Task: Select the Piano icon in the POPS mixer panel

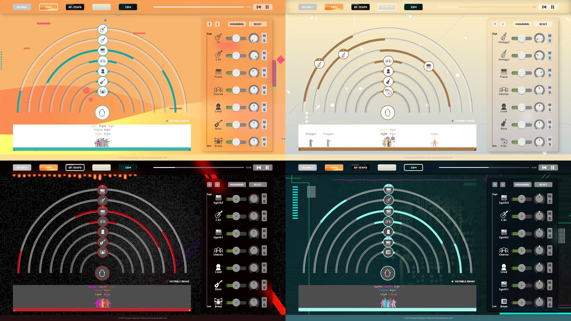Action: [218, 71]
